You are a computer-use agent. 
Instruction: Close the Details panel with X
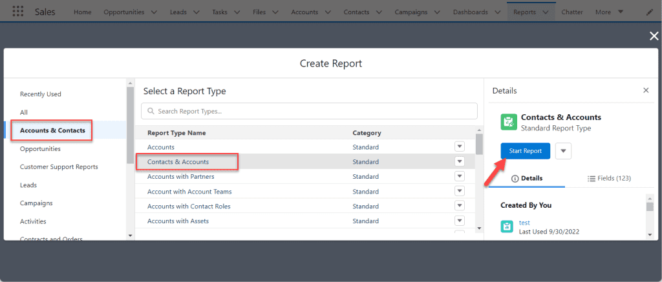pyautogui.click(x=646, y=90)
